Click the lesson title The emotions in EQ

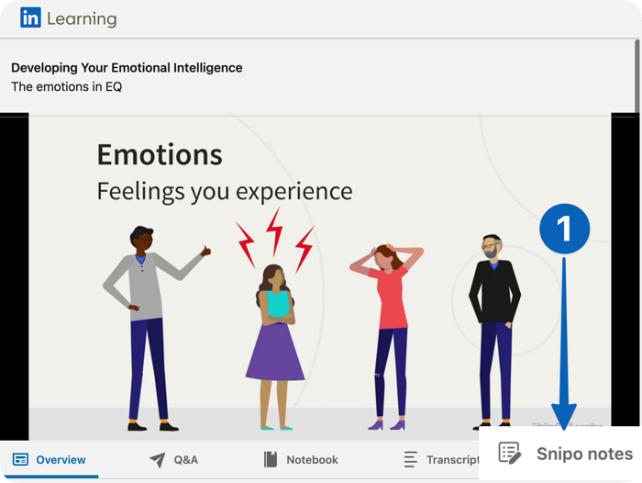(x=66, y=87)
